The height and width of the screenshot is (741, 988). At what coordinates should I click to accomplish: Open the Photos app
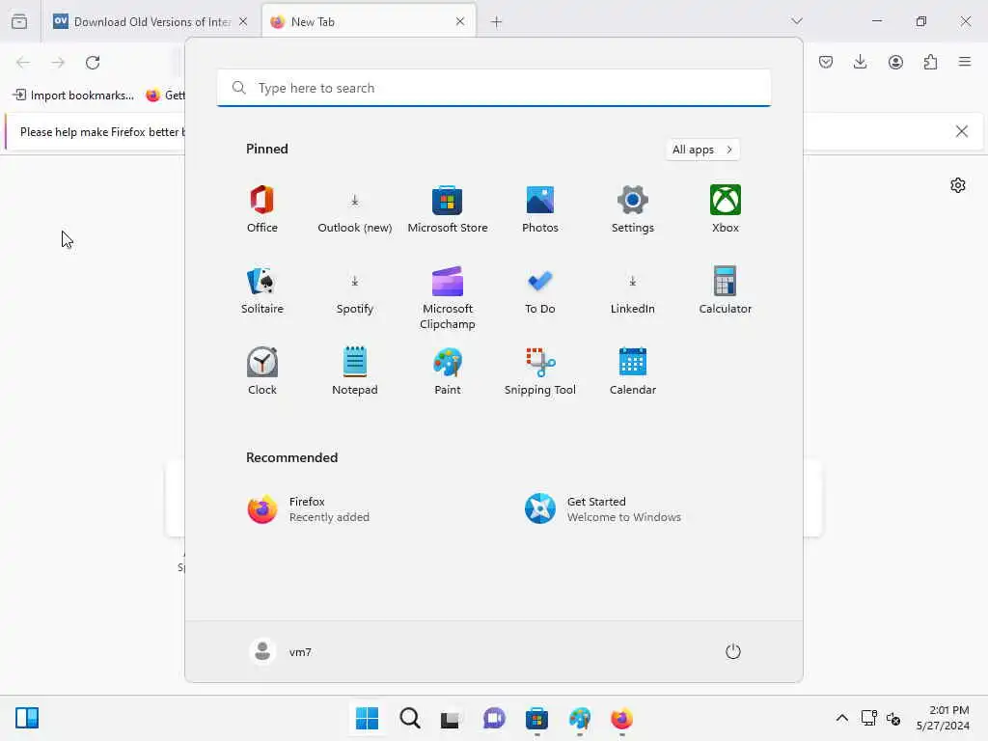click(540, 209)
